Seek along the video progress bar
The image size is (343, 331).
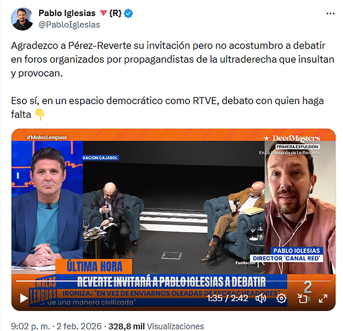coord(173,281)
